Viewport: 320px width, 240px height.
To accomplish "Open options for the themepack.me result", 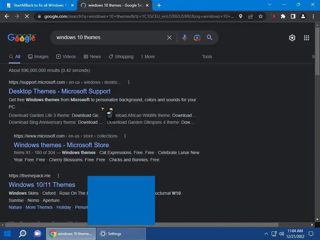I will click(x=58, y=176).
